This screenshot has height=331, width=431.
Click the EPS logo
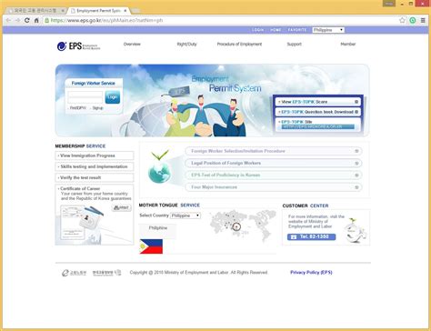[78, 46]
